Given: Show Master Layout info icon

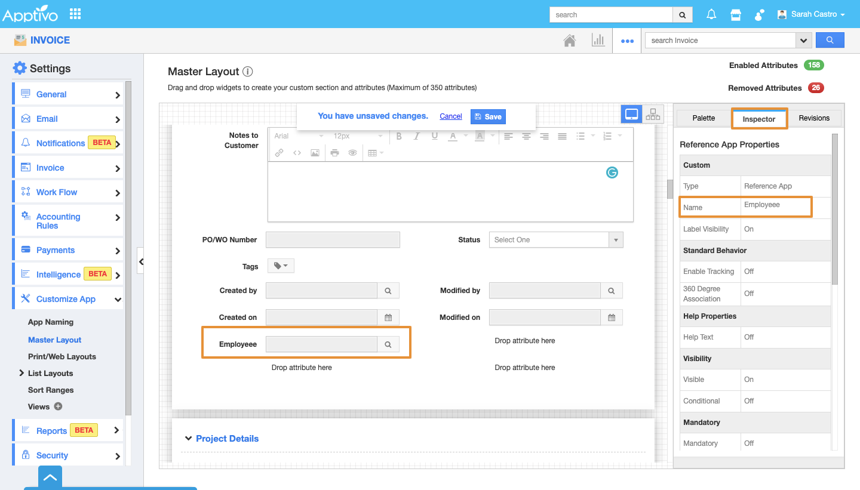Looking at the screenshot, I should (248, 72).
